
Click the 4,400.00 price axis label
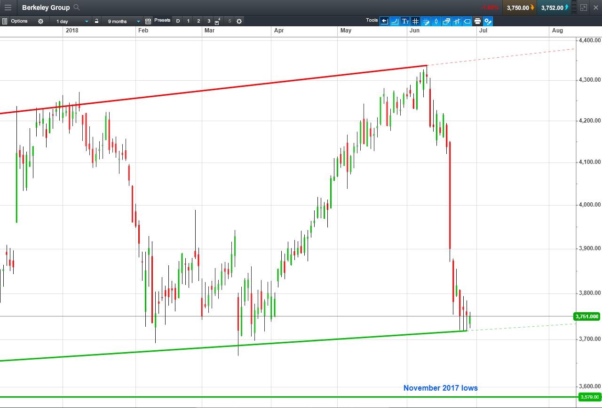[590, 40]
